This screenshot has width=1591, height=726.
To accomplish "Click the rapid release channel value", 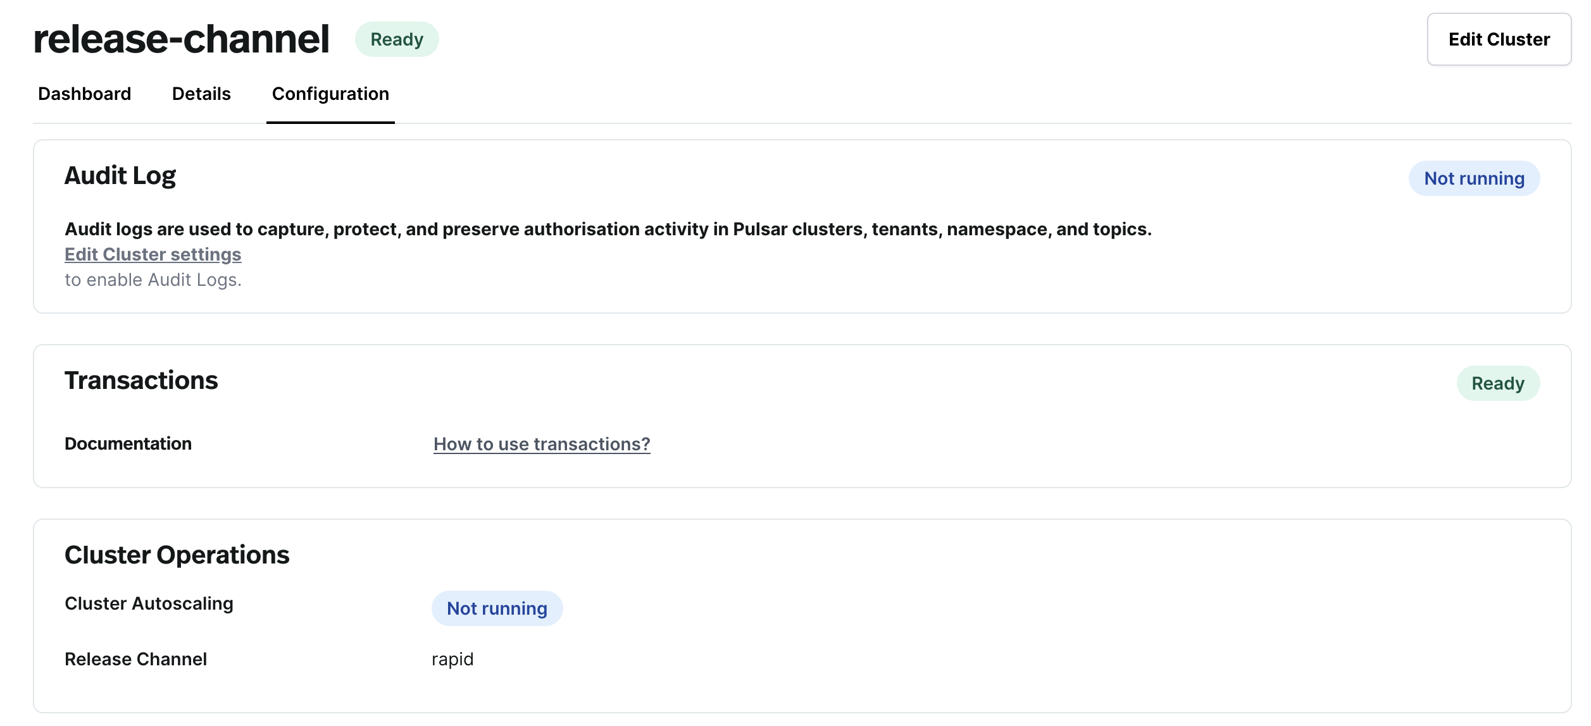I will [x=452, y=659].
